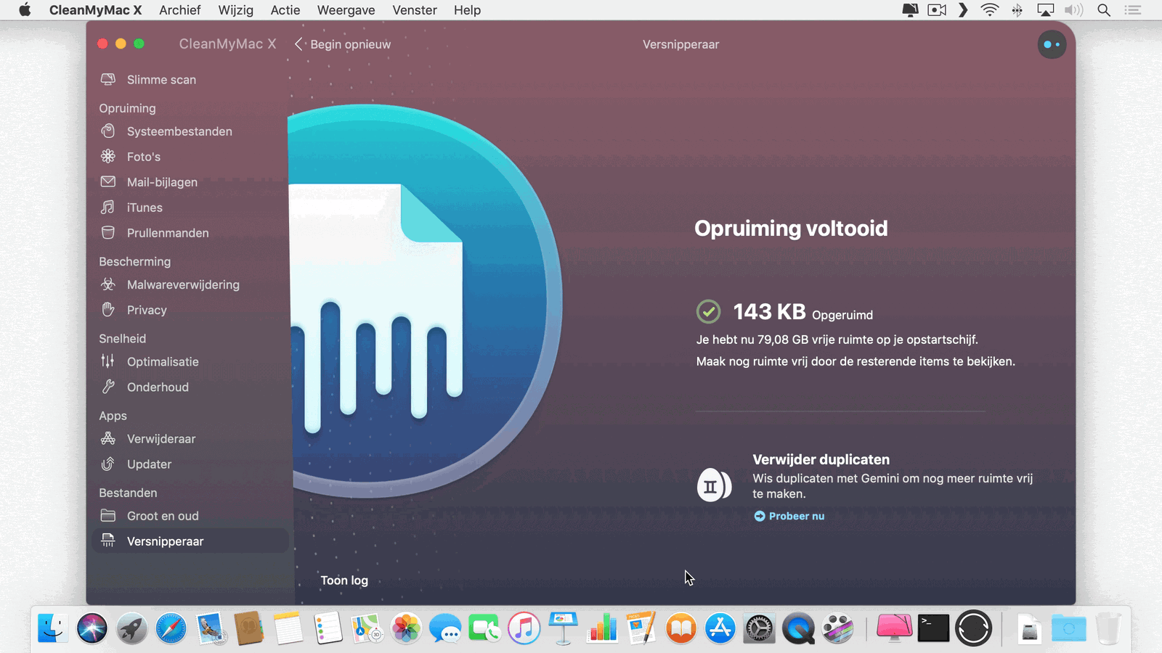The image size is (1162, 653).
Task: Open Terminal from the Dock
Action: pyautogui.click(x=933, y=628)
